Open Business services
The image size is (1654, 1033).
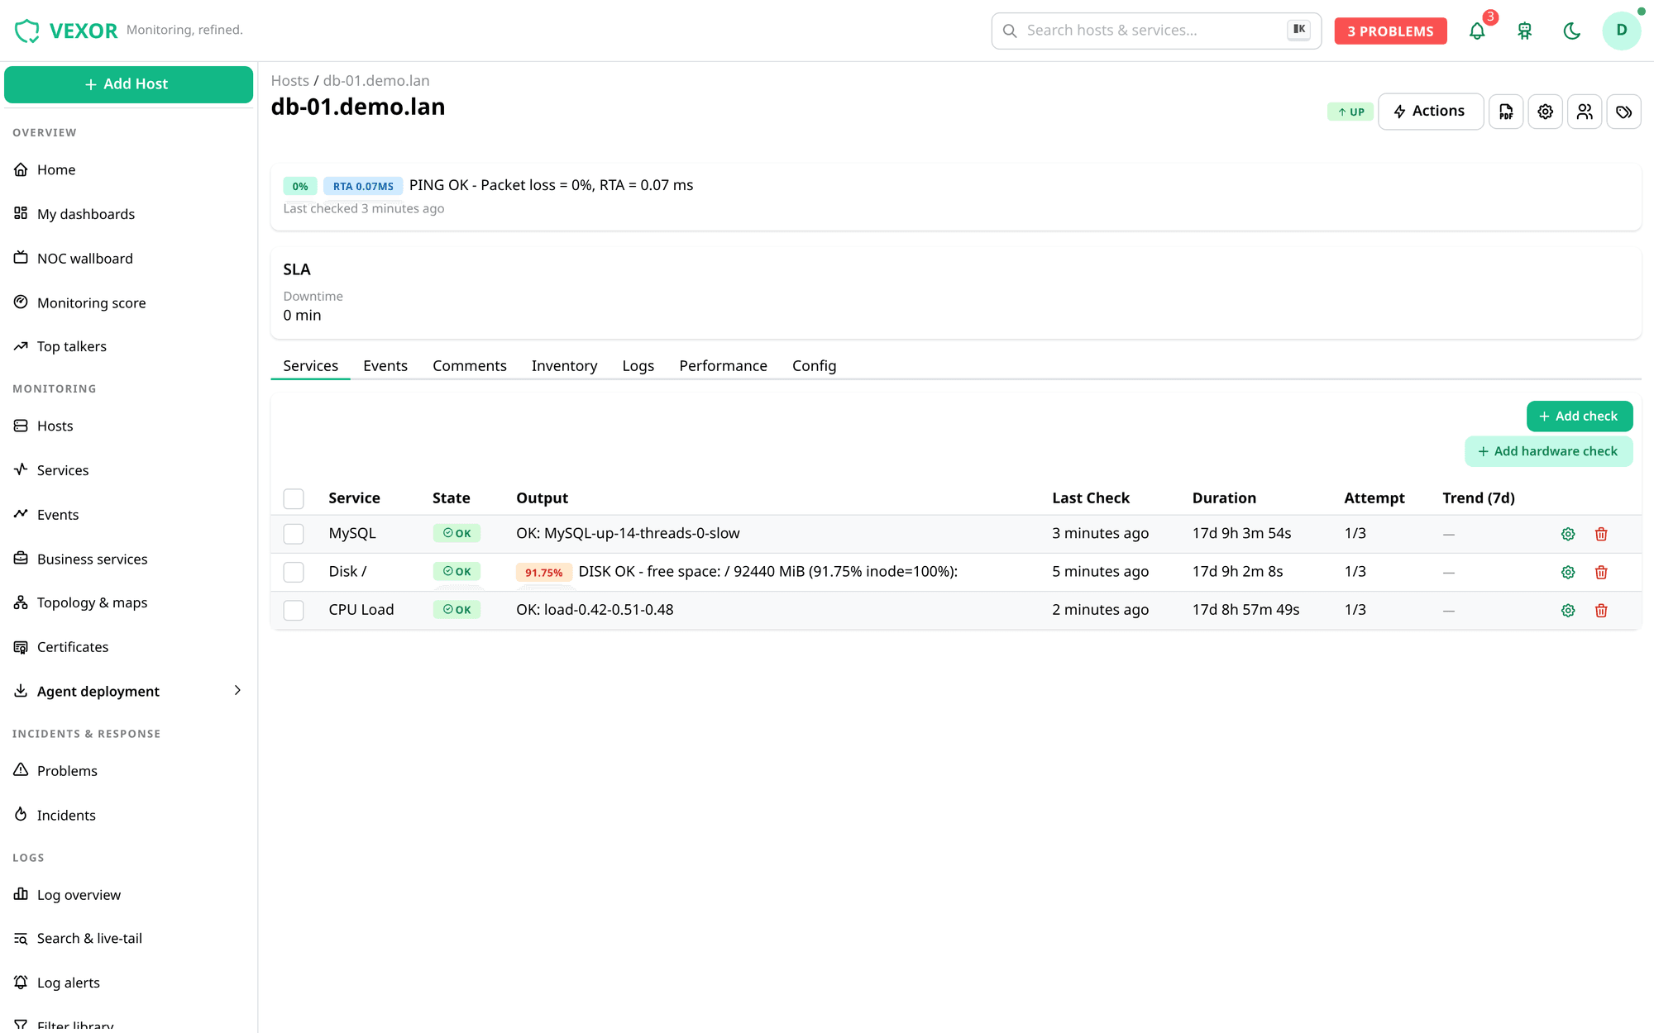coord(128,559)
